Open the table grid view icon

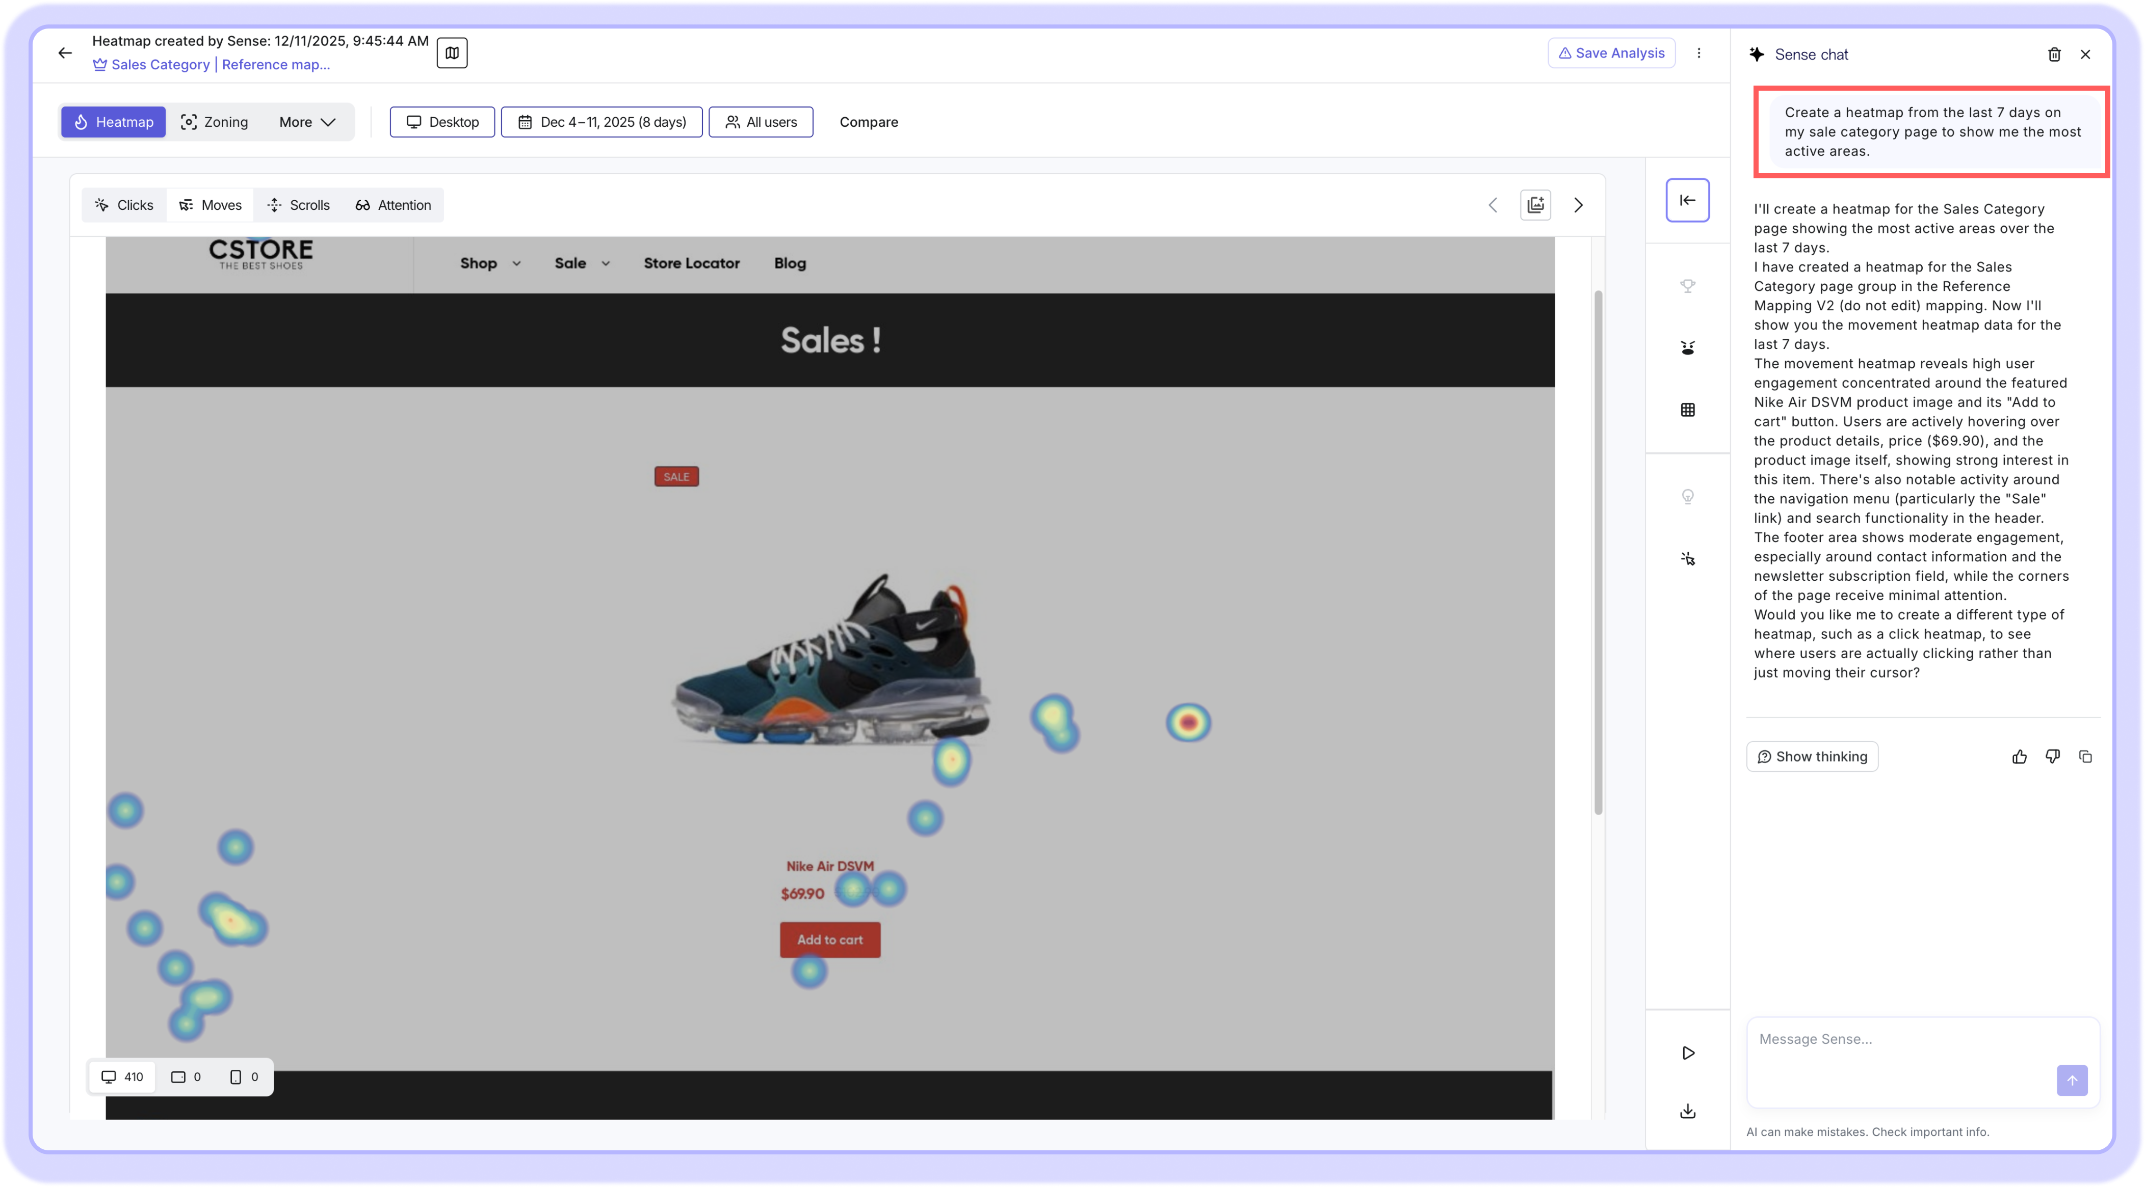pyautogui.click(x=1687, y=410)
